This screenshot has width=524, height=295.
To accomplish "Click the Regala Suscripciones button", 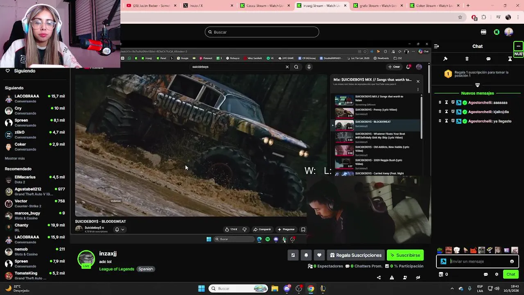I will 356,255.
